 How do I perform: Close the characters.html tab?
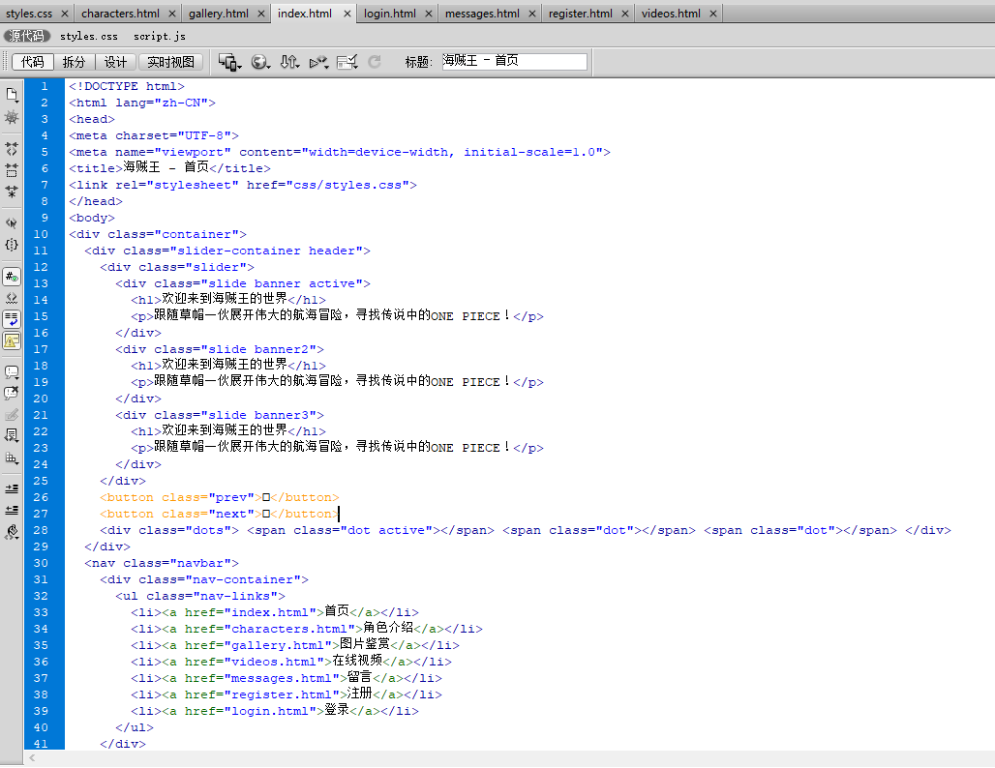(172, 14)
